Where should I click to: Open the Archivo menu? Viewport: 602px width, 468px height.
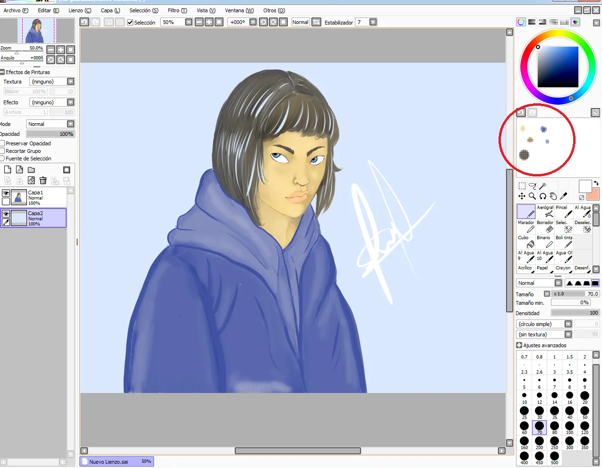pyautogui.click(x=16, y=10)
